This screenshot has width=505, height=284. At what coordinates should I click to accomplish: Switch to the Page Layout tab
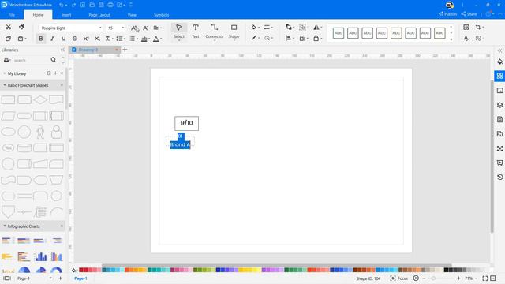click(99, 15)
